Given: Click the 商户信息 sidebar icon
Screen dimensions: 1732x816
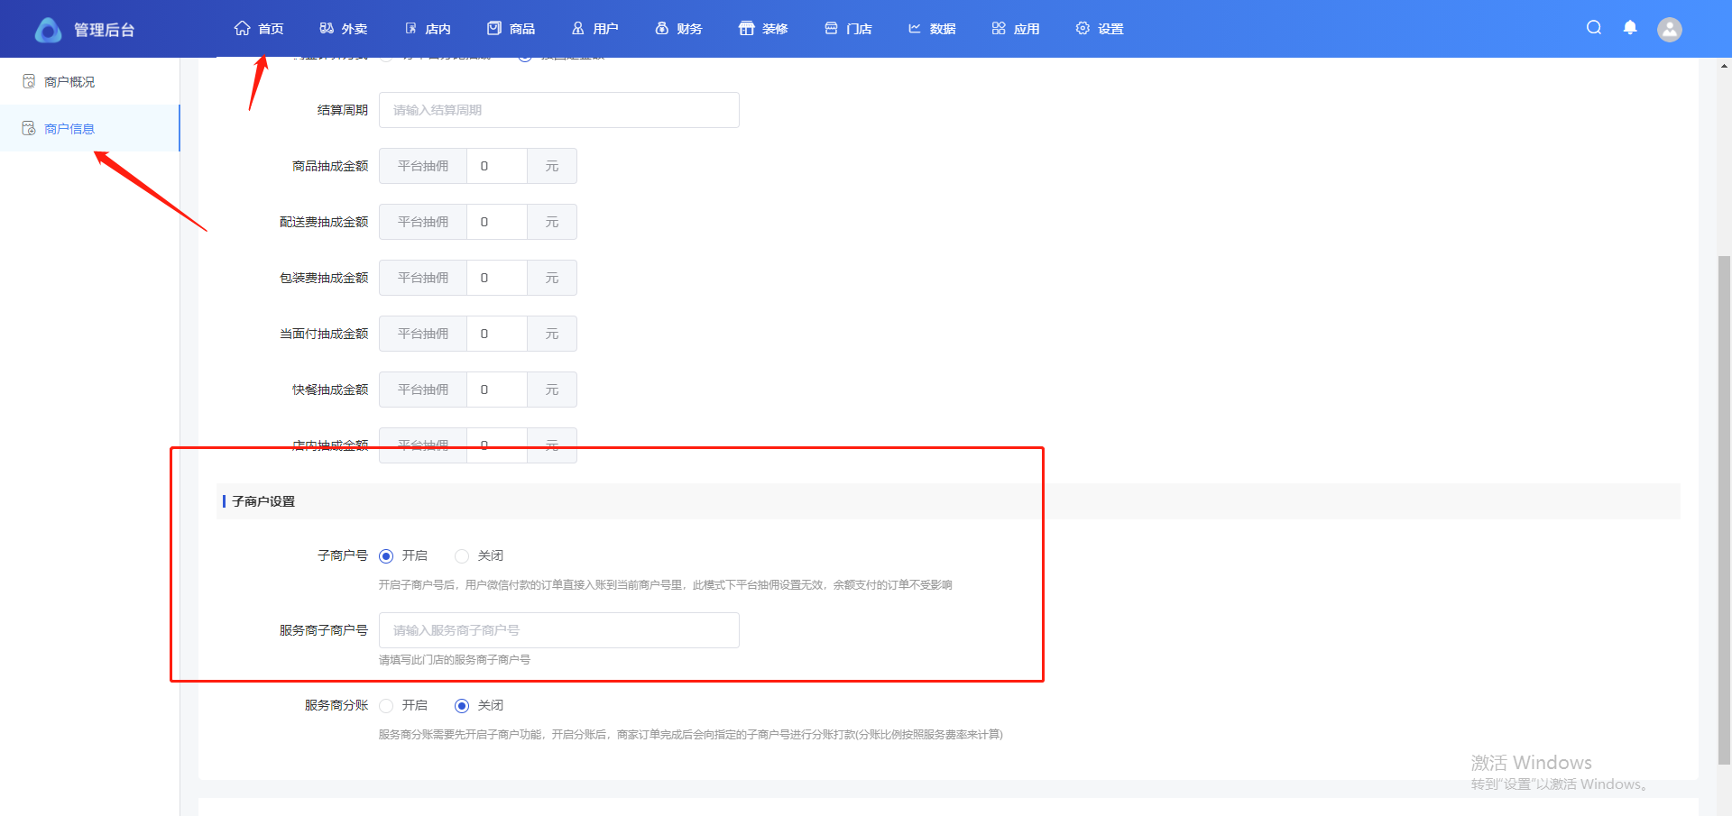Looking at the screenshot, I should point(29,129).
